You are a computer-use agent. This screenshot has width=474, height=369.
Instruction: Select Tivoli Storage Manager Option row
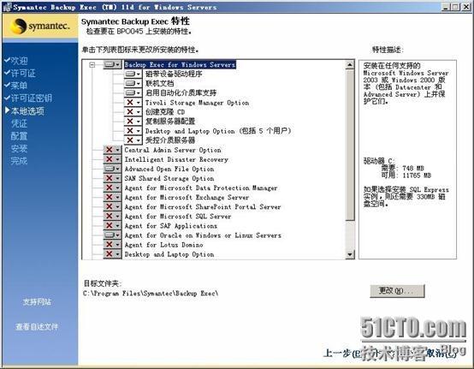197,103
